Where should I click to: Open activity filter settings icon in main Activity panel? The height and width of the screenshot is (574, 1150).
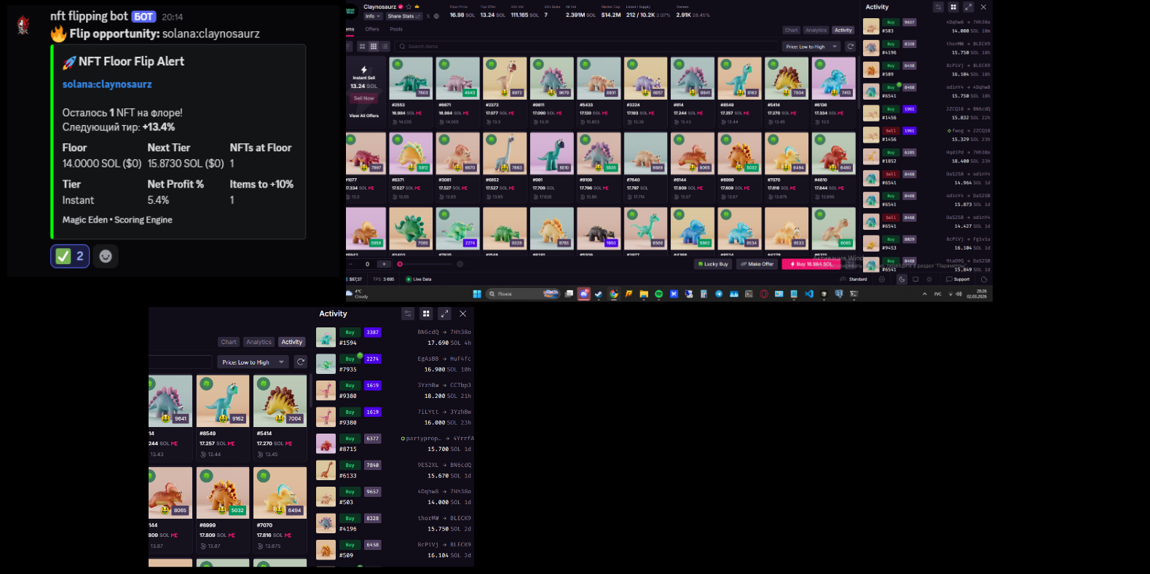coord(938,7)
